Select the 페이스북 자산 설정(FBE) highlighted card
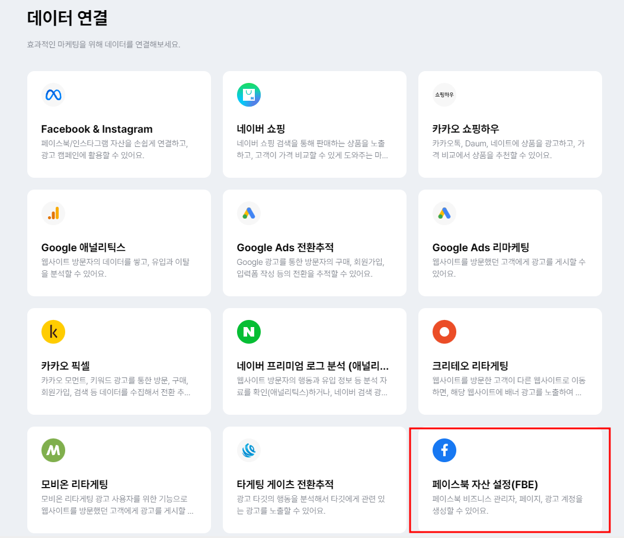The image size is (624, 538). [510, 480]
